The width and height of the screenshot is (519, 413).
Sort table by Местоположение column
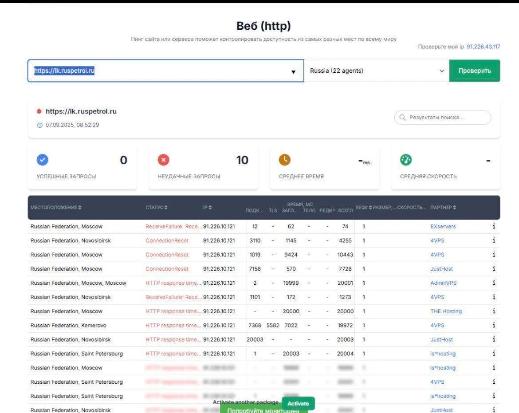tap(56, 208)
